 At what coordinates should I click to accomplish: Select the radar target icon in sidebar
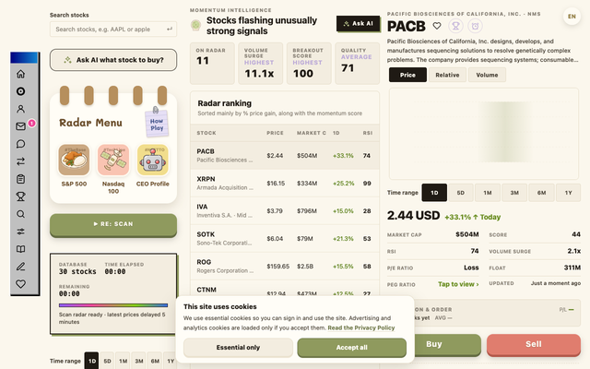[20, 91]
